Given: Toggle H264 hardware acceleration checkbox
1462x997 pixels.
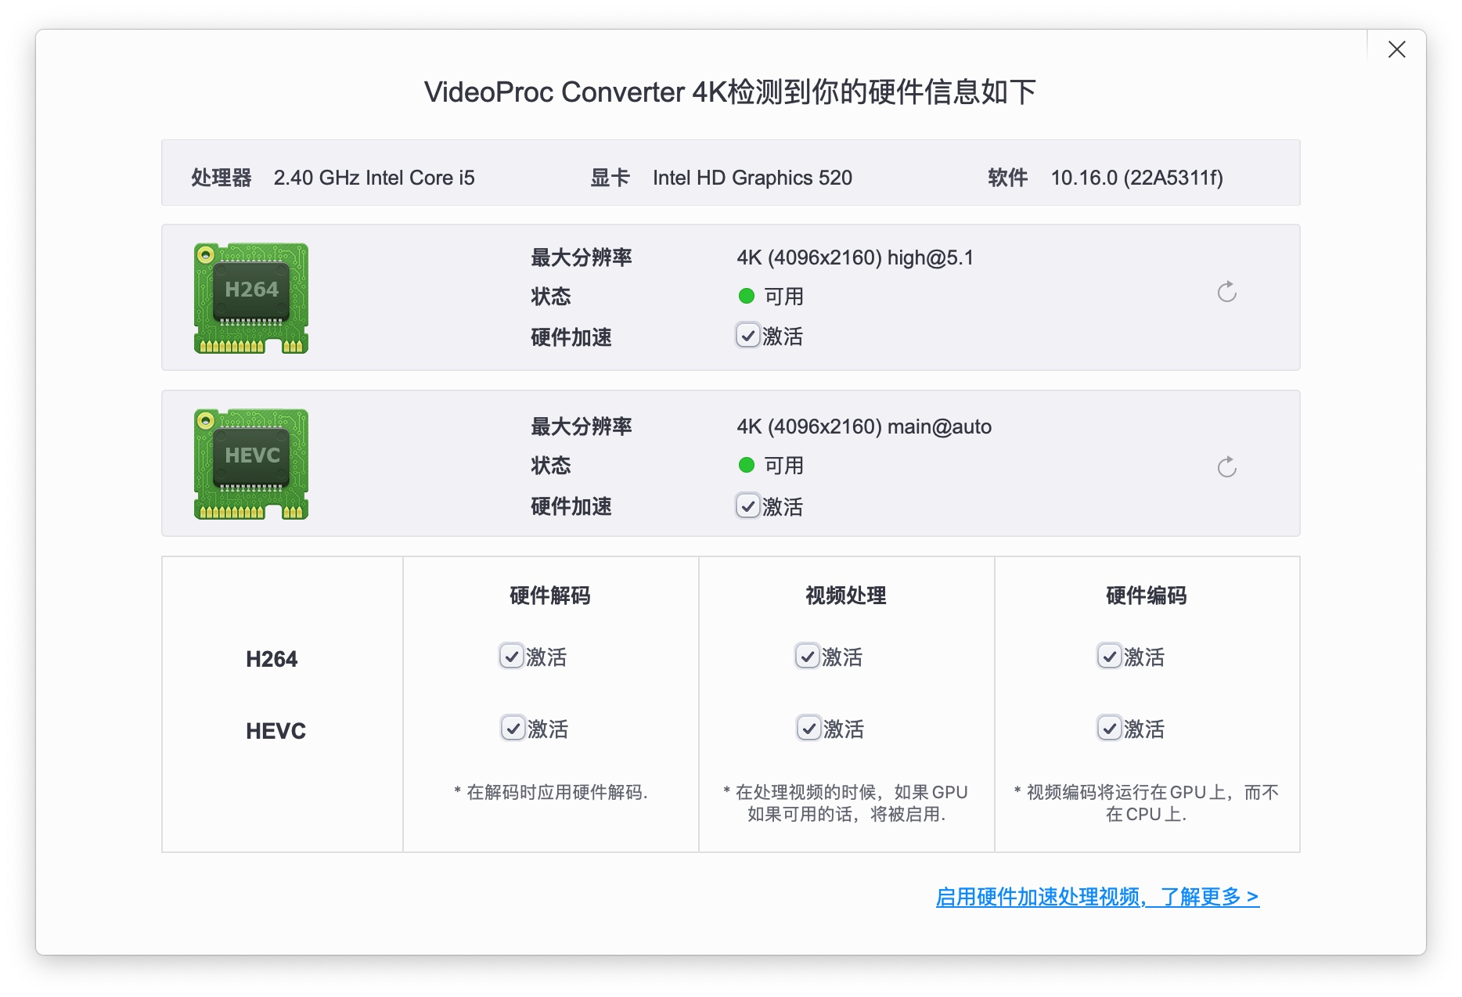Looking at the screenshot, I should [747, 336].
